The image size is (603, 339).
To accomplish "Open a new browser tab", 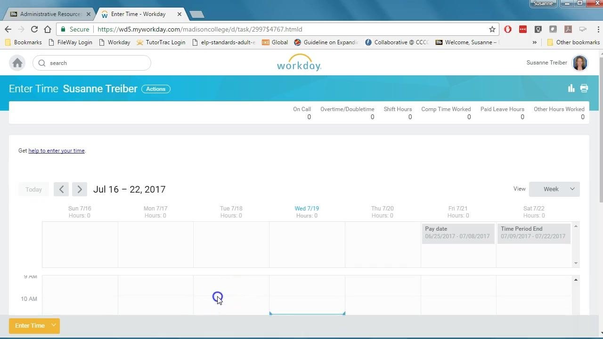I will pos(197,15).
